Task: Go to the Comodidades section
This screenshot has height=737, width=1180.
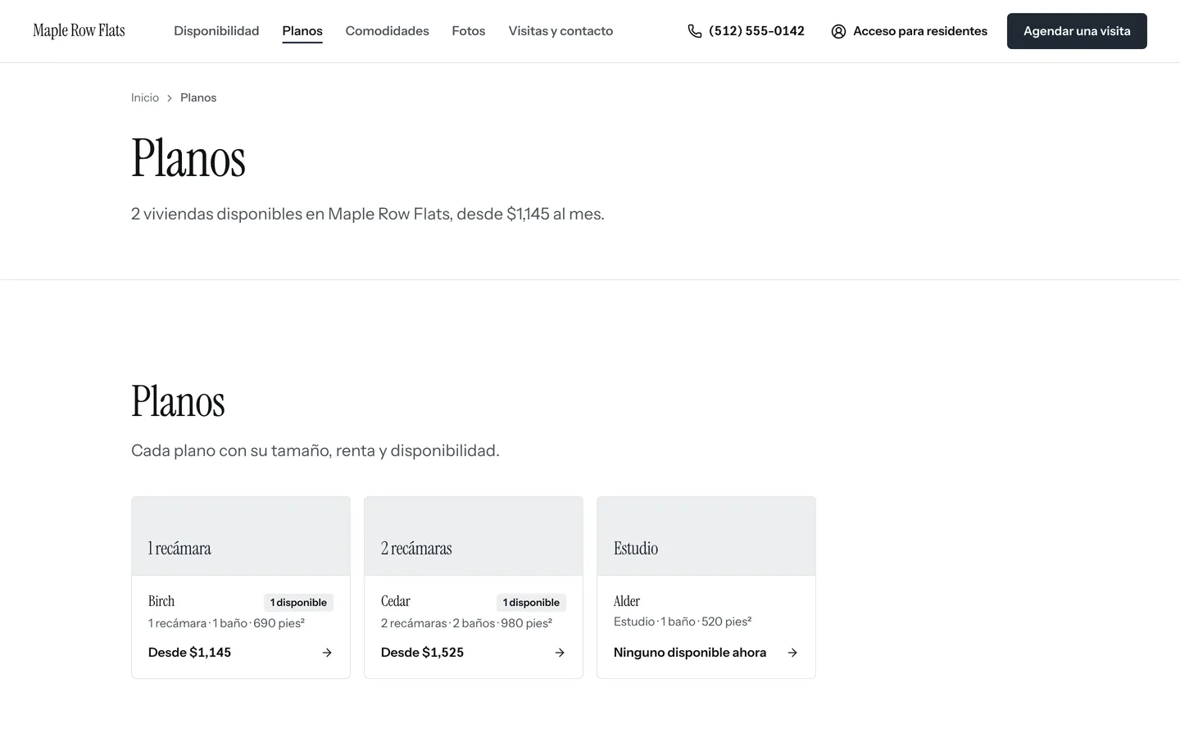Action: 387,31
